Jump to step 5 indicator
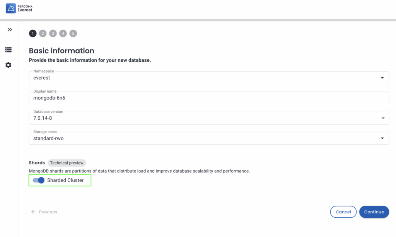Image resolution: width=396 pixels, height=237 pixels. tap(73, 34)
